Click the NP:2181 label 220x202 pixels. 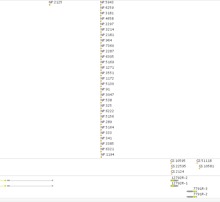tap(107, 35)
